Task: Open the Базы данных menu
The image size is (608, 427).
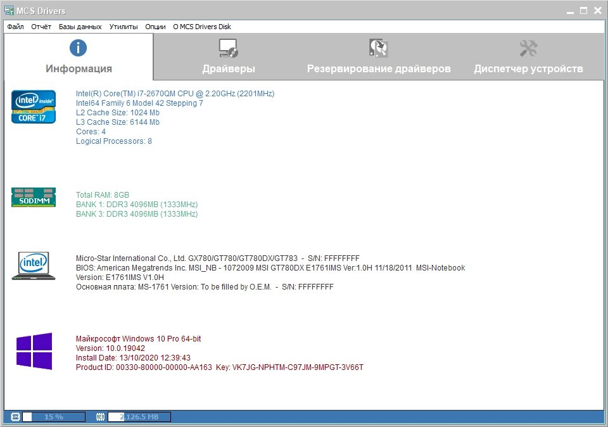Action: pos(80,27)
